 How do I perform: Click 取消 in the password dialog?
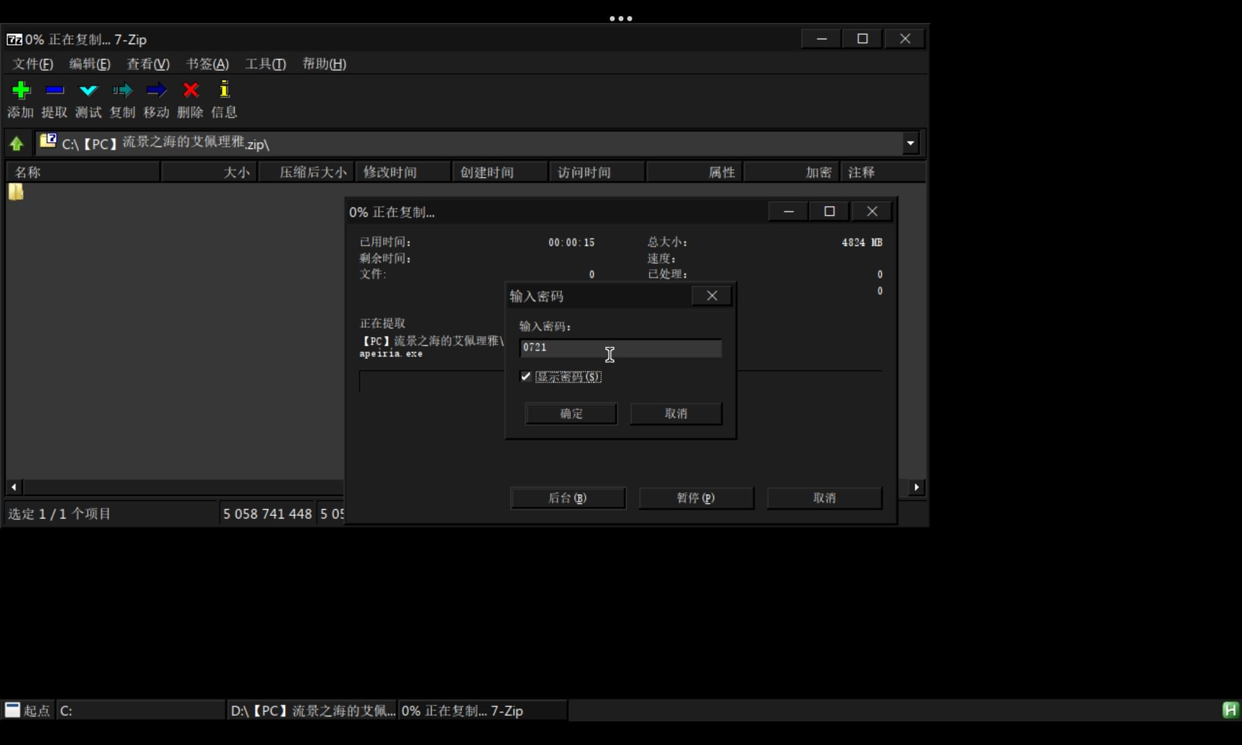[676, 413]
